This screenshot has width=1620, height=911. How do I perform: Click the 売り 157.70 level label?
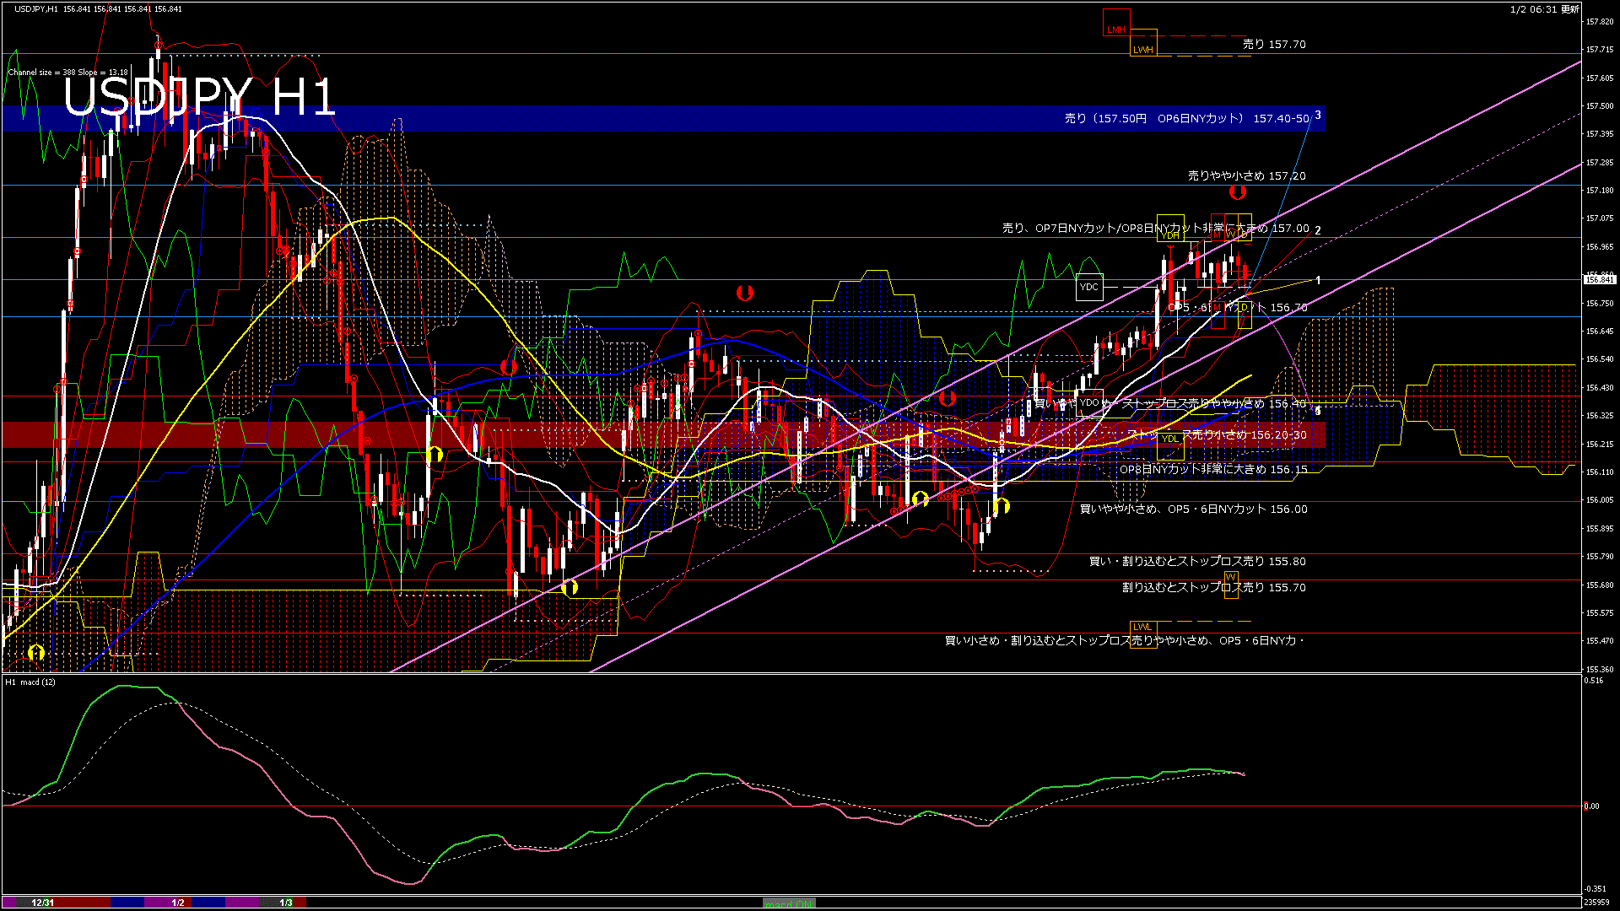tap(1273, 45)
